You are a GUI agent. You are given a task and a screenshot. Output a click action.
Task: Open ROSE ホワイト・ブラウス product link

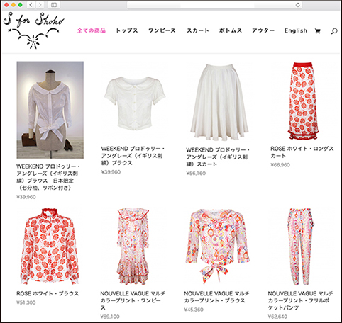(48, 293)
